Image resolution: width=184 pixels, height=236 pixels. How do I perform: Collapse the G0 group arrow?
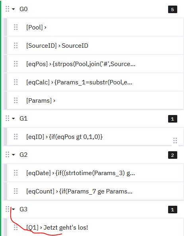point(14,9)
